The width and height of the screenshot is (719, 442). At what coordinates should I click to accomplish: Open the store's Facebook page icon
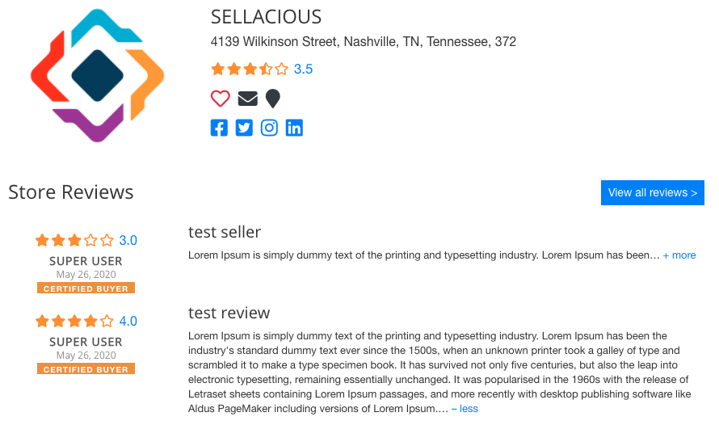[219, 128]
